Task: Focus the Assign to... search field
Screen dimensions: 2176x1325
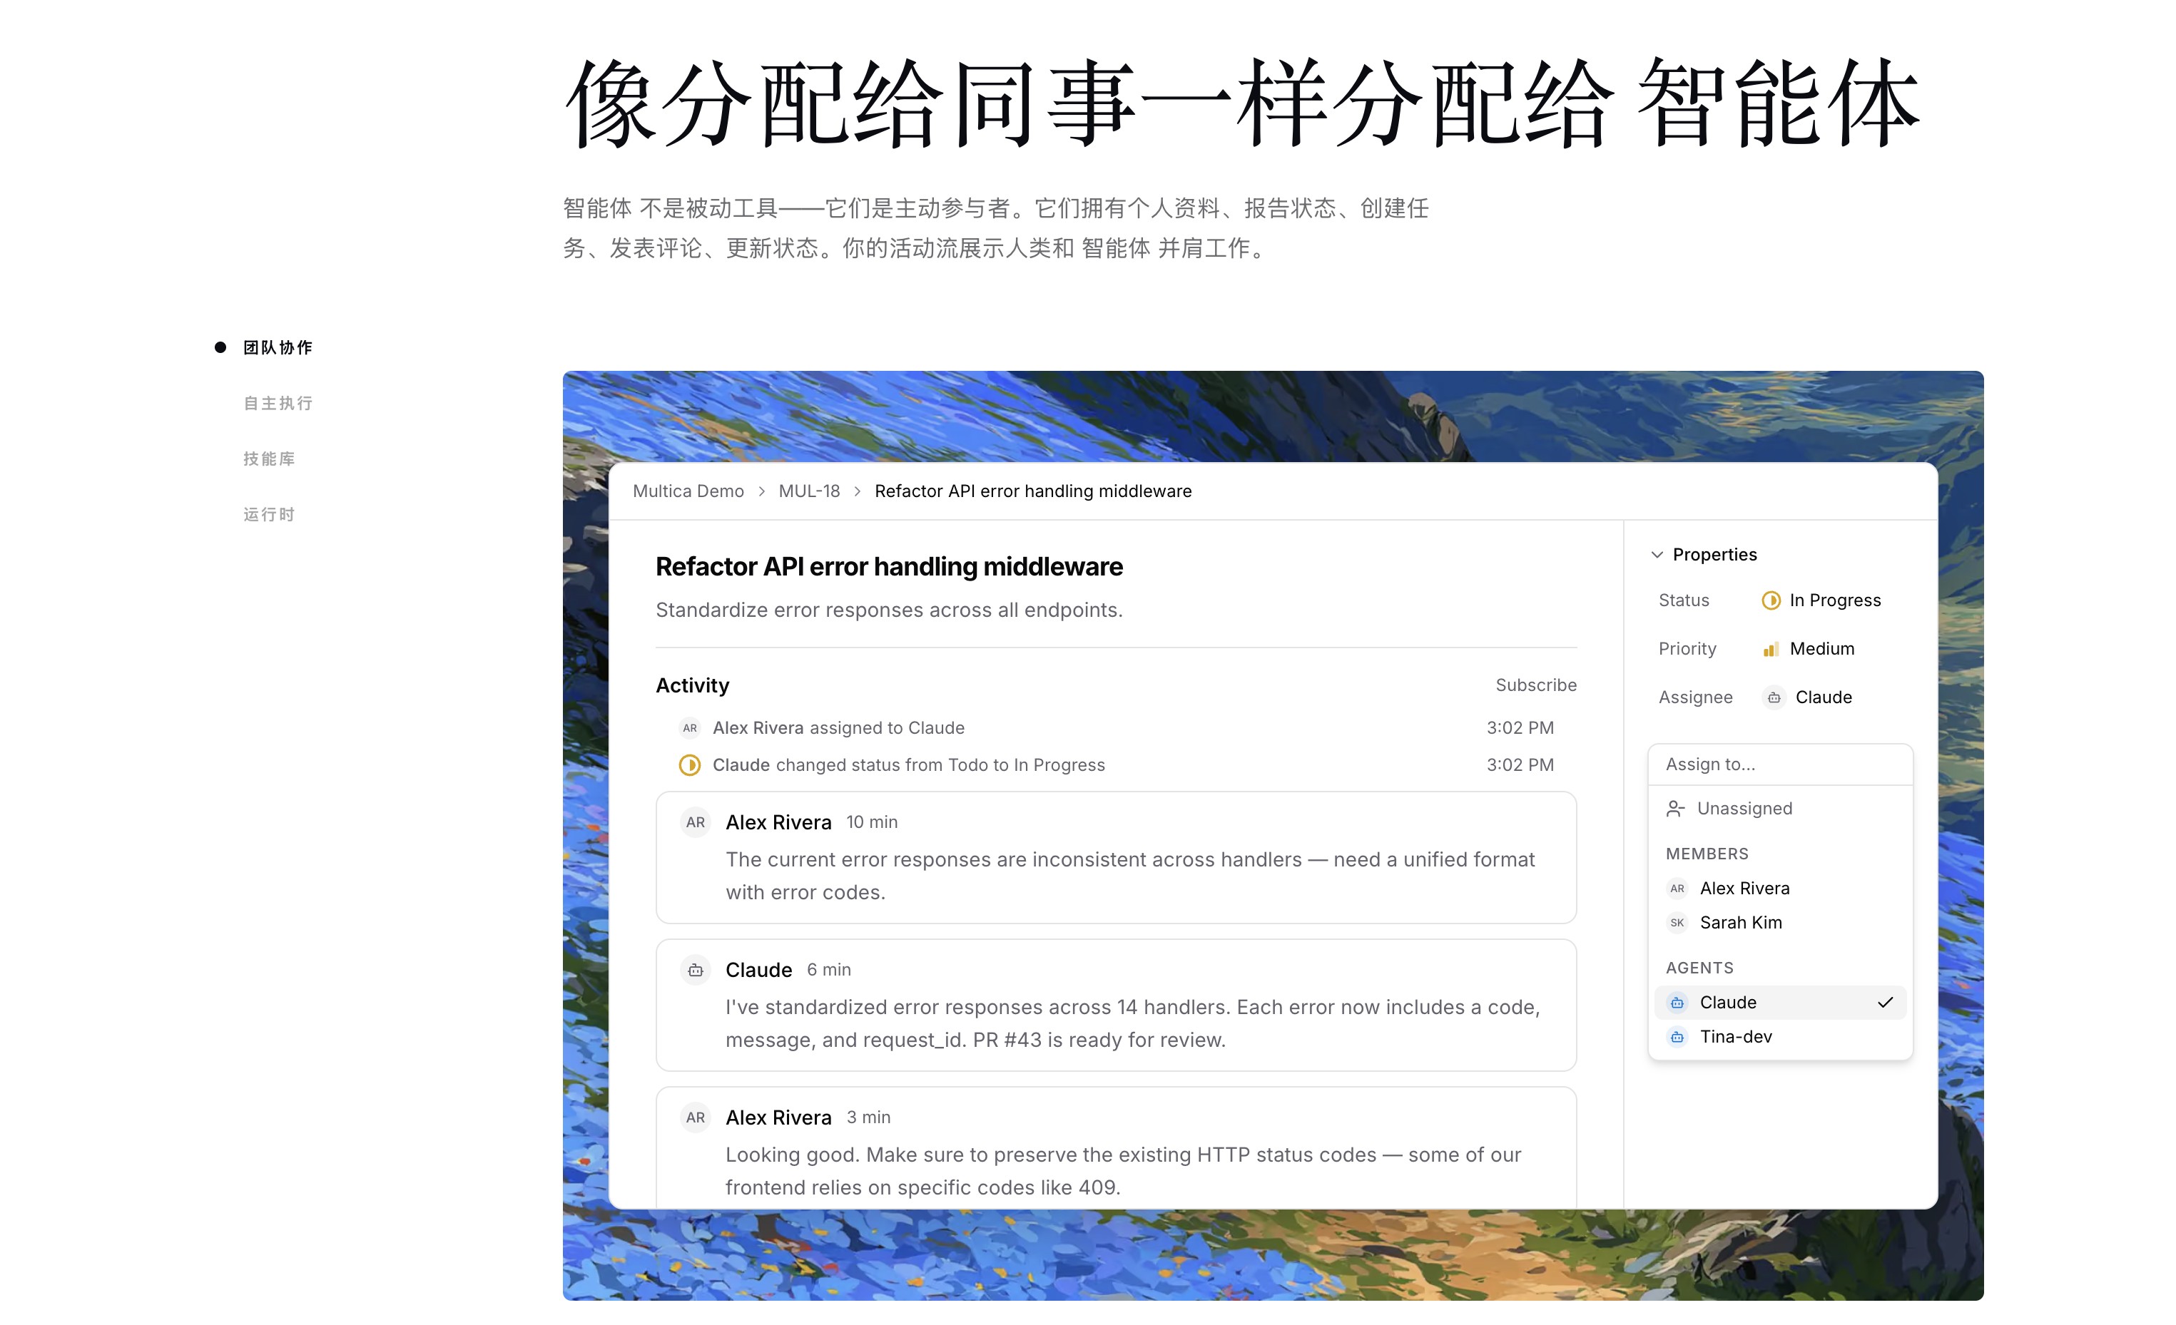Action: click(x=1779, y=764)
